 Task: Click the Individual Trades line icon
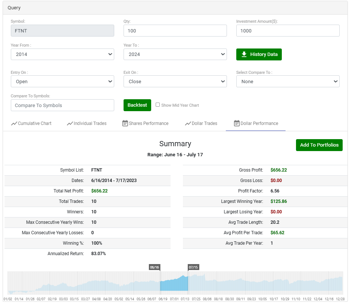point(70,123)
